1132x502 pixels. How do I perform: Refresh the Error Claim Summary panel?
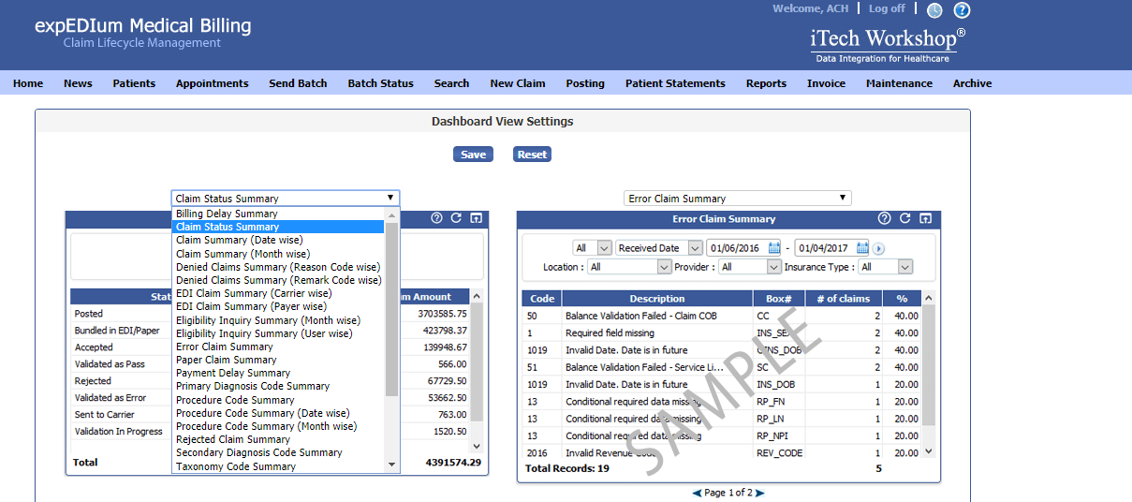pos(904,218)
